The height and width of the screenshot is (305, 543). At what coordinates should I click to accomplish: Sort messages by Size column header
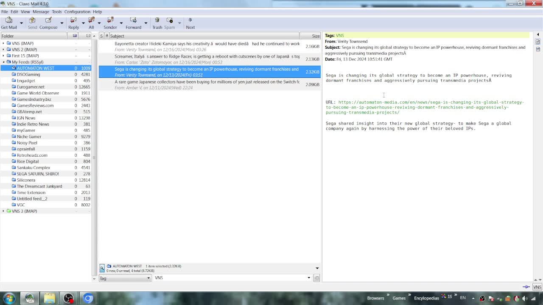311,36
